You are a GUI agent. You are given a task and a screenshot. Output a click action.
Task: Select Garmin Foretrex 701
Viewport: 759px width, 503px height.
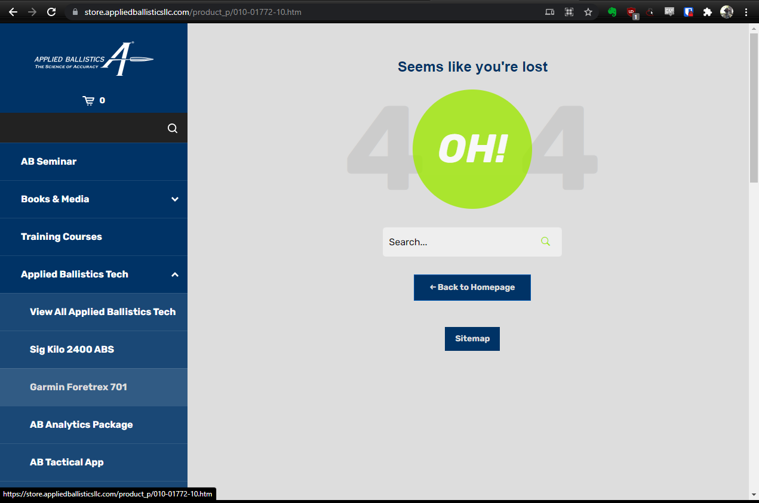coord(94,387)
